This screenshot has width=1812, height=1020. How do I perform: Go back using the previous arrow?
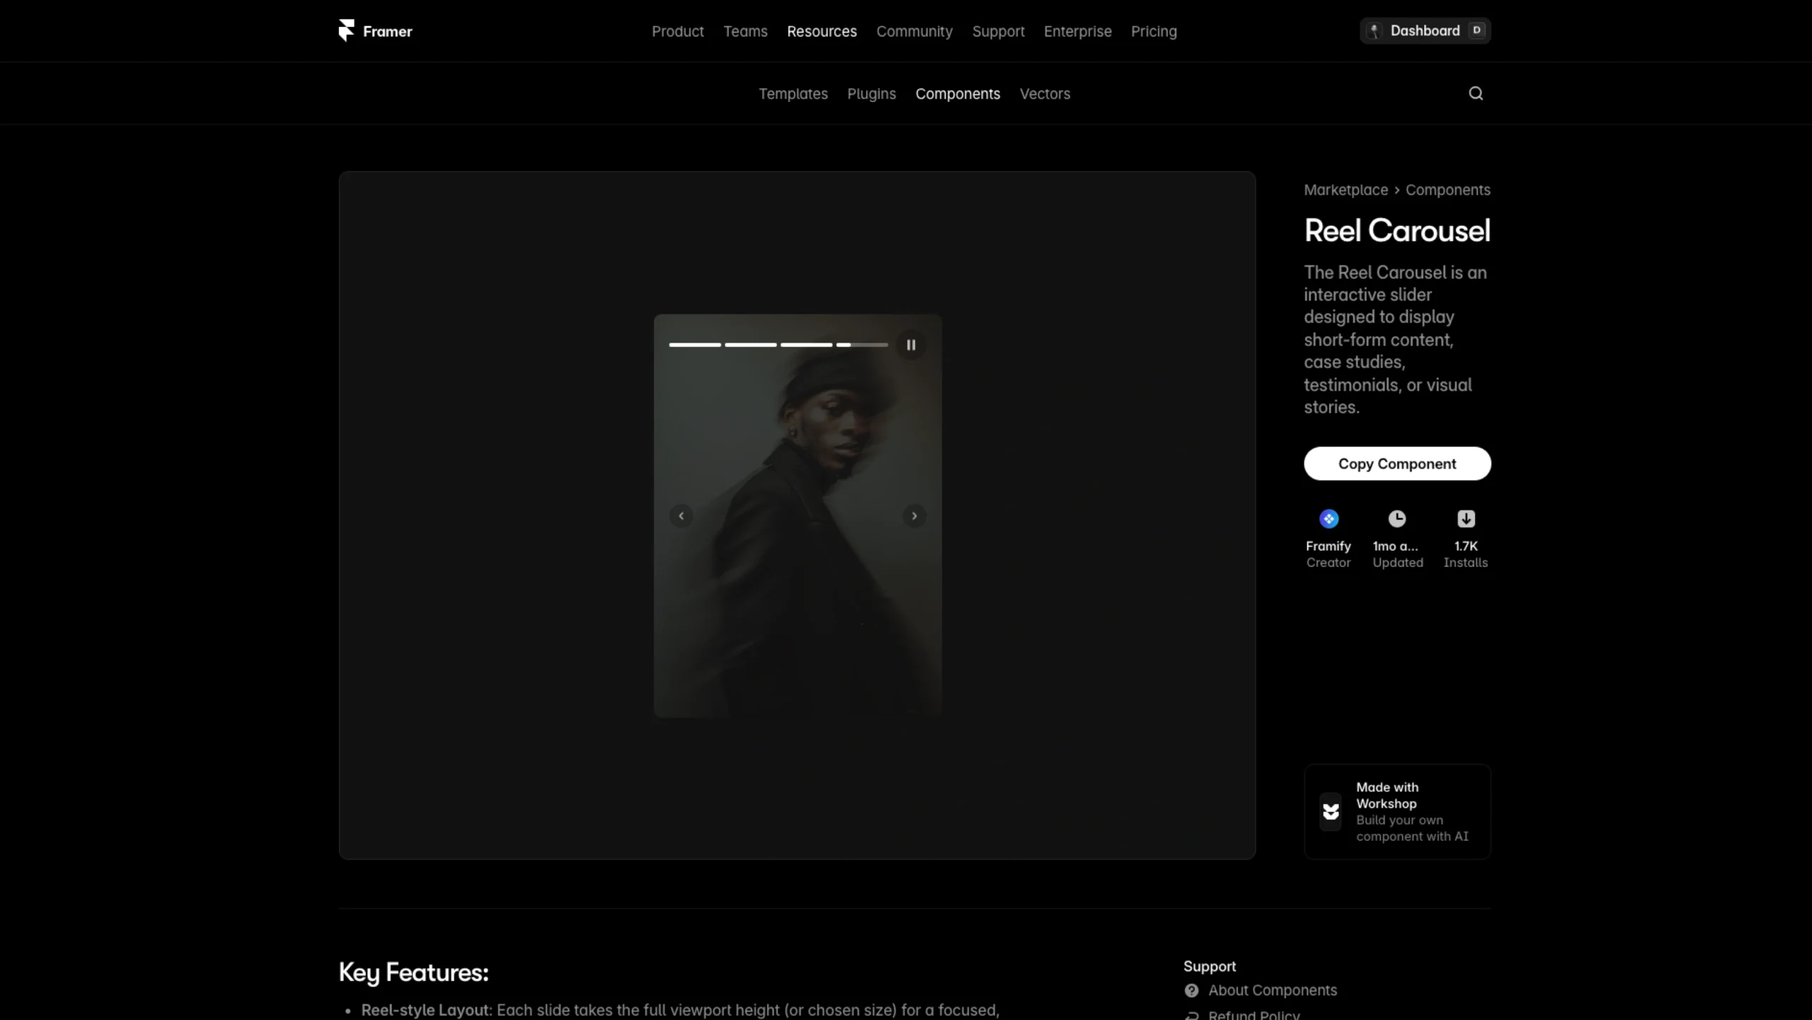pos(681,516)
